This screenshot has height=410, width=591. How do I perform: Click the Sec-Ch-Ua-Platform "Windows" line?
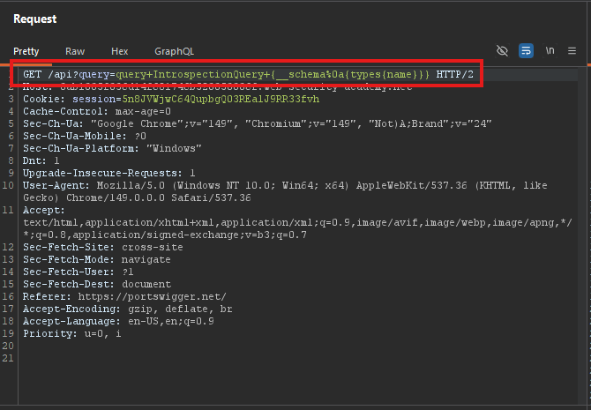112,148
